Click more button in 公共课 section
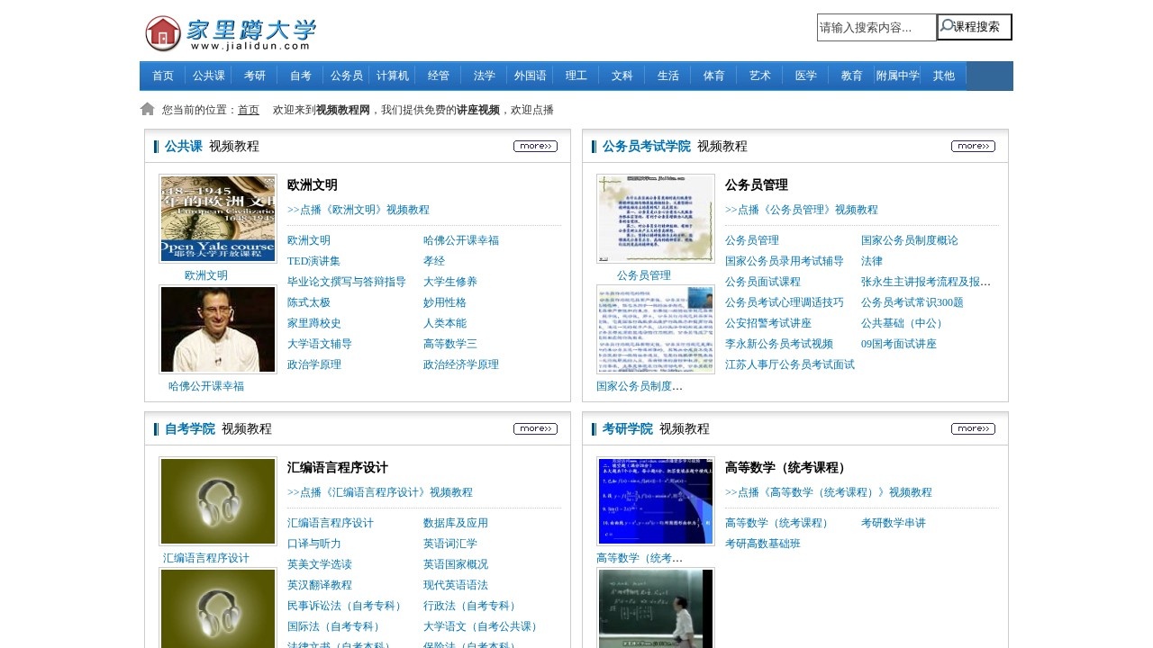This screenshot has width=1153, height=648. coord(536,146)
